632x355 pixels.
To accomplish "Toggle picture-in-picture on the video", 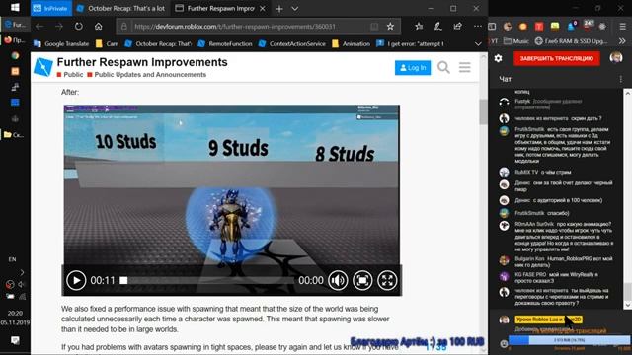I will 362,280.
